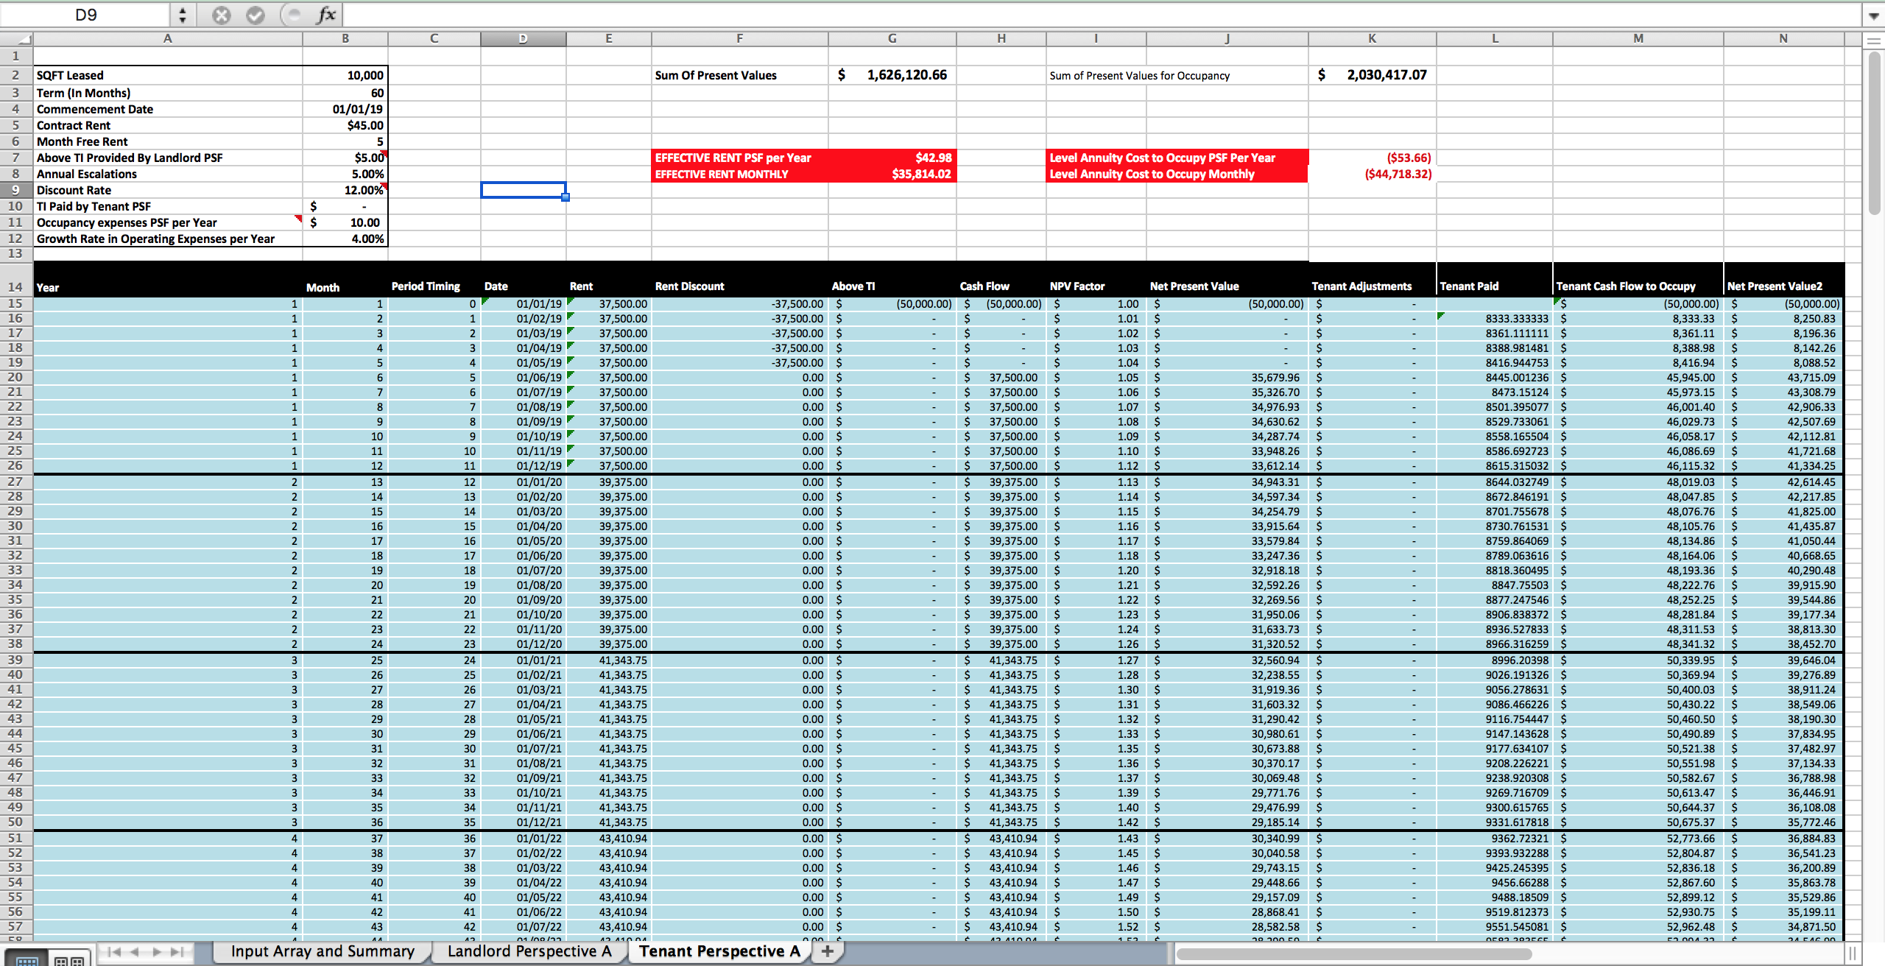The height and width of the screenshot is (966, 1885).
Task: Click the previous-sheet navigation arrow
Action: coord(136,951)
